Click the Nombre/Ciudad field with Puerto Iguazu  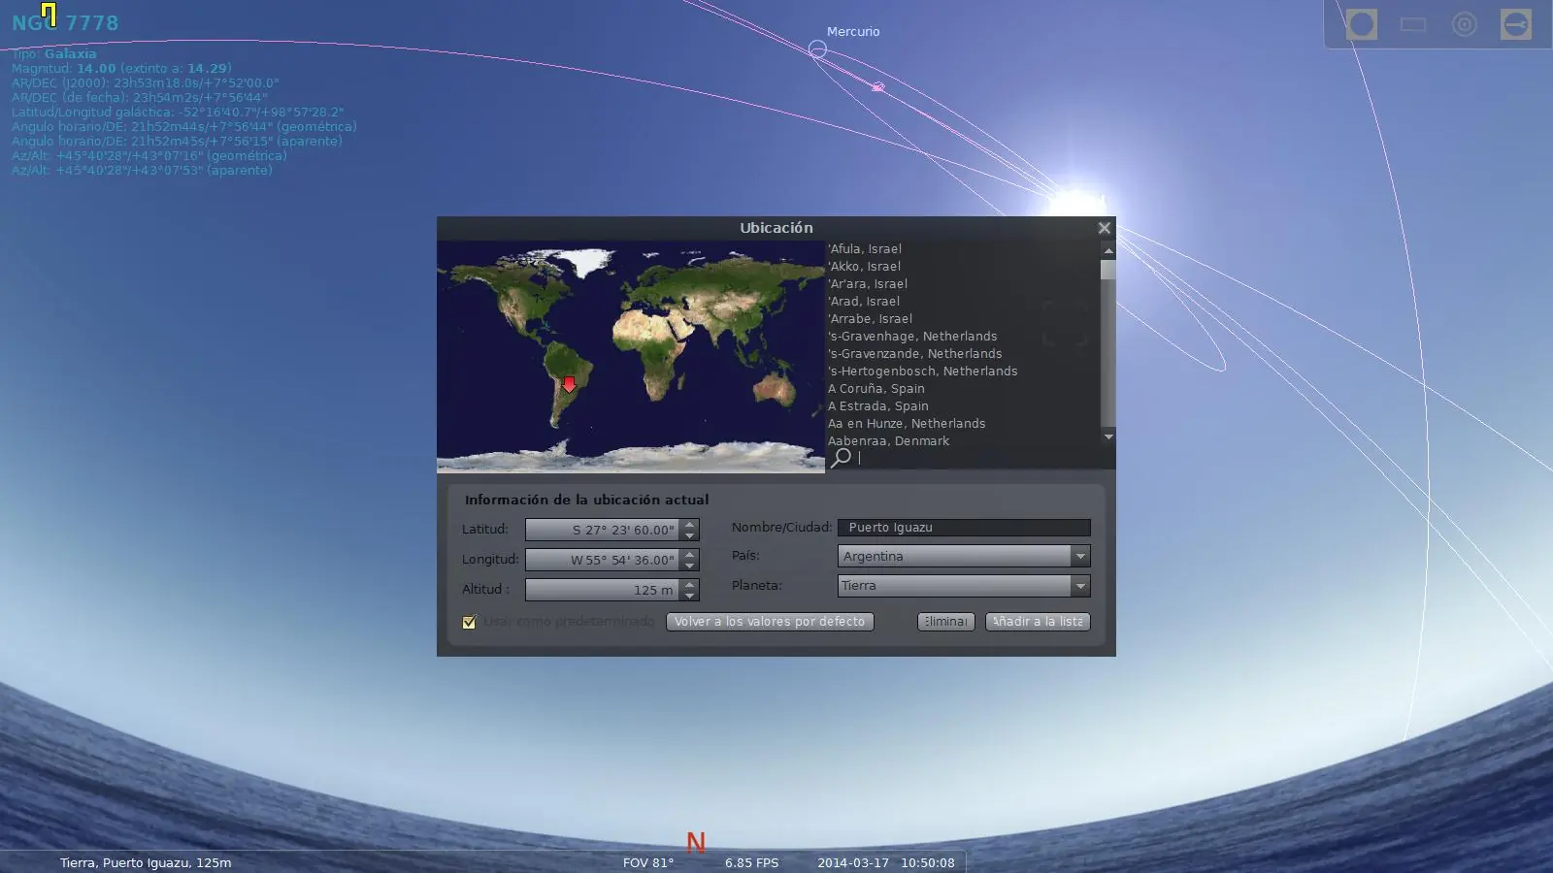pos(964,528)
